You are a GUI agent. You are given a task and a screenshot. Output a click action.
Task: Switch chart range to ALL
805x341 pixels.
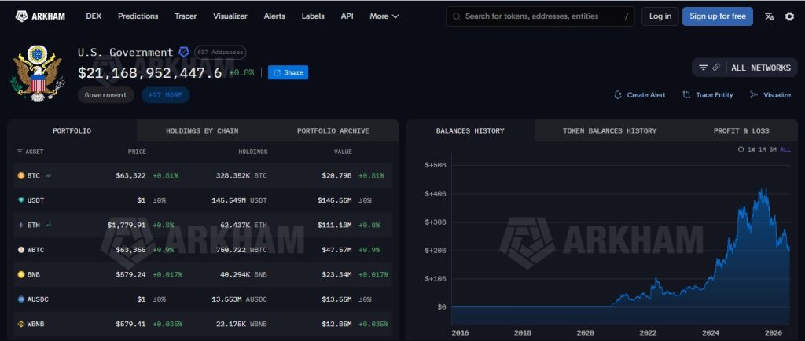785,150
